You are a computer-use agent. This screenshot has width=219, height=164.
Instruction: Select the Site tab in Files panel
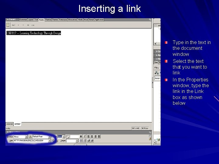156,63
